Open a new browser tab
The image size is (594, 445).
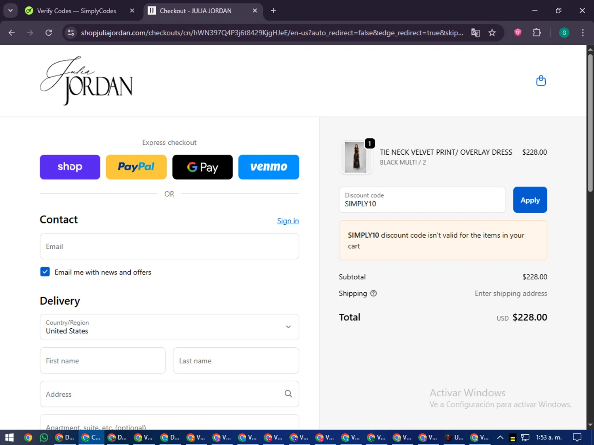pyautogui.click(x=273, y=11)
